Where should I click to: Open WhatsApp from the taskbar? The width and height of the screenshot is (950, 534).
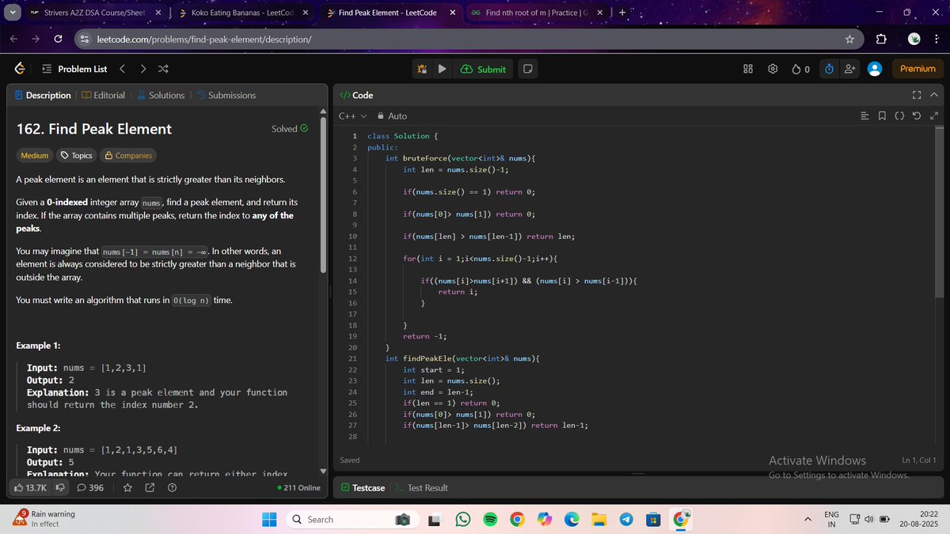[463, 519]
